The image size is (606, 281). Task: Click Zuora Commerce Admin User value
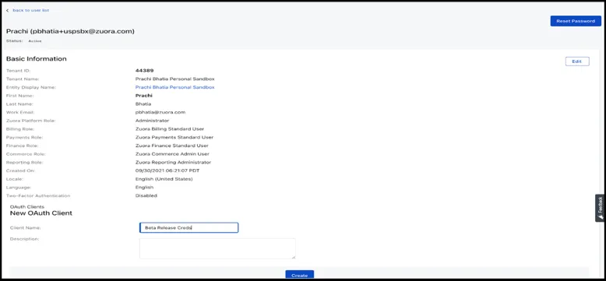pos(172,154)
